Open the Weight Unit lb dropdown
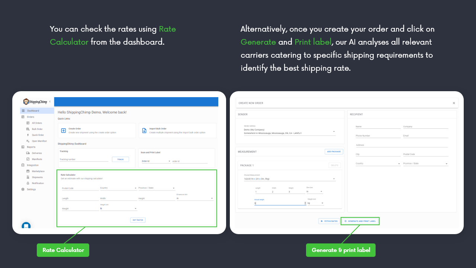The image size is (476, 268). (119, 208)
